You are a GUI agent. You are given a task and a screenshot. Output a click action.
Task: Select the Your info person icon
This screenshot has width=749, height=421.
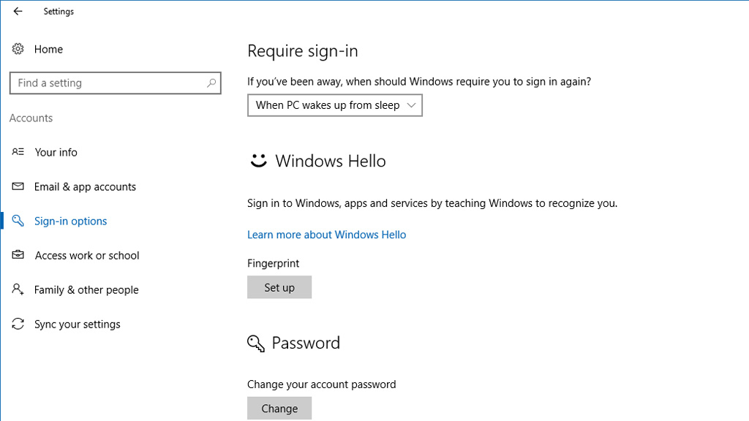(18, 152)
